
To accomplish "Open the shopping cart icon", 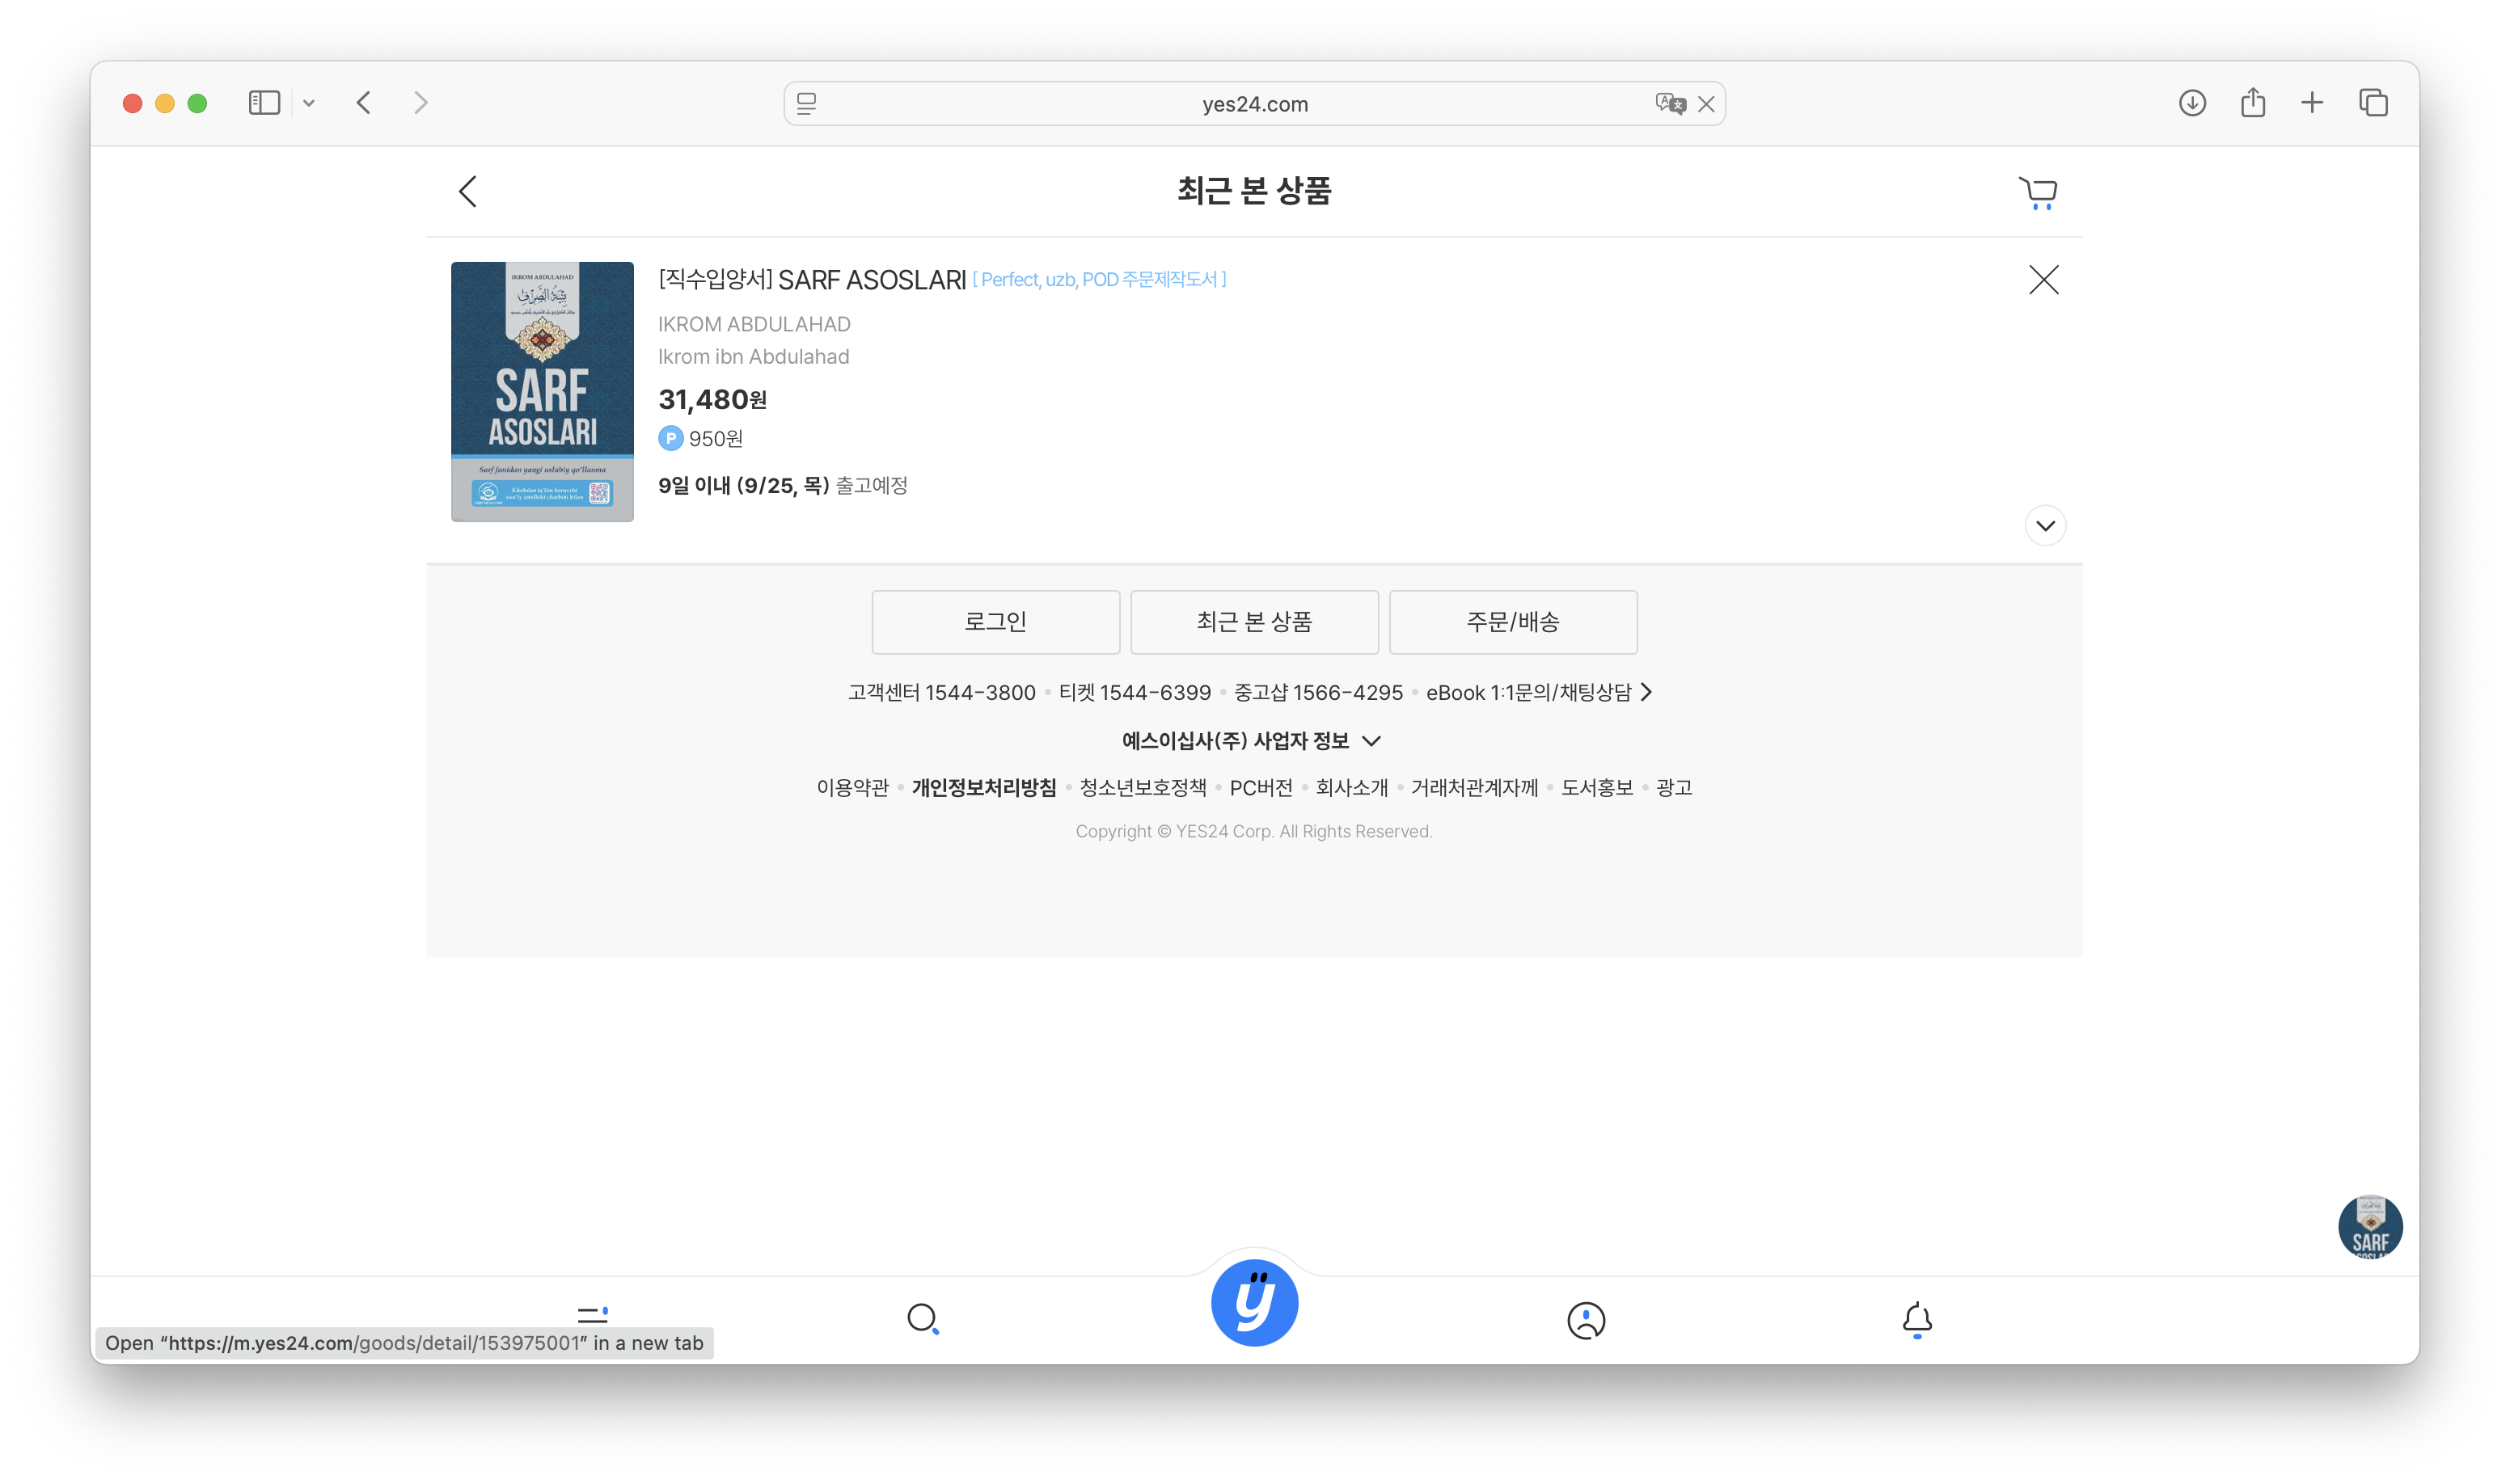I will (x=2037, y=192).
